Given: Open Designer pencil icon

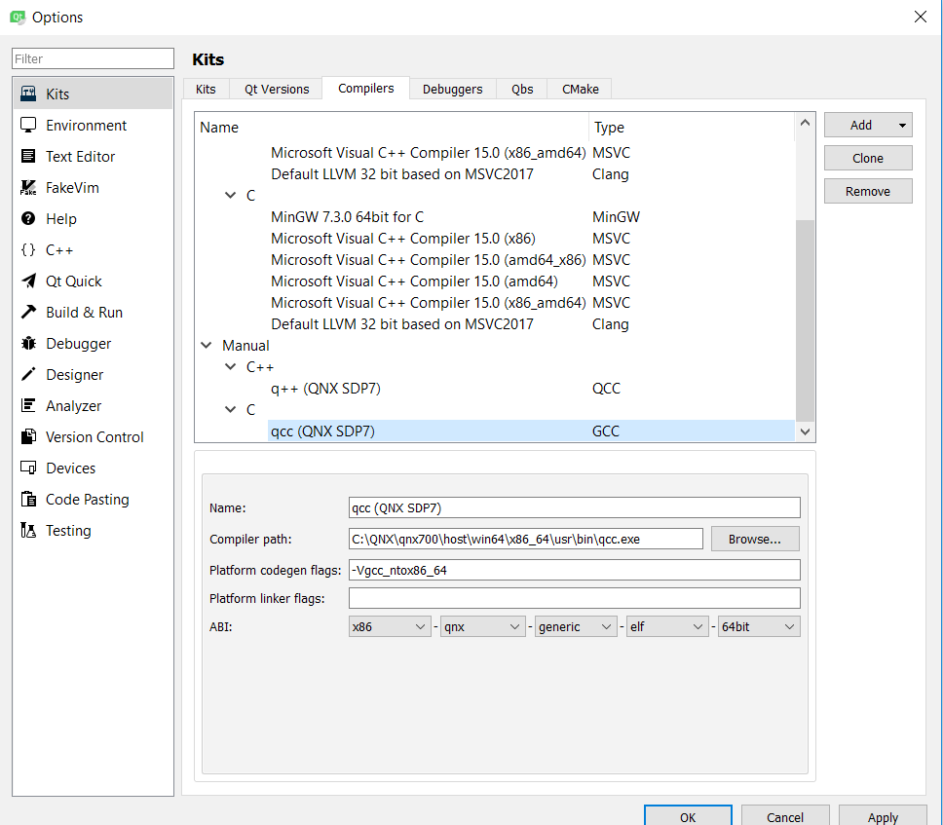Looking at the screenshot, I should [x=28, y=374].
